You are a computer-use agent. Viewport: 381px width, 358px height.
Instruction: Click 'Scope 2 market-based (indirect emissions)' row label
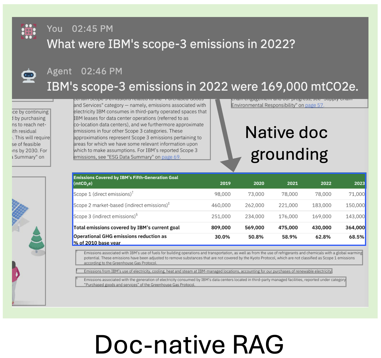tap(121, 205)
